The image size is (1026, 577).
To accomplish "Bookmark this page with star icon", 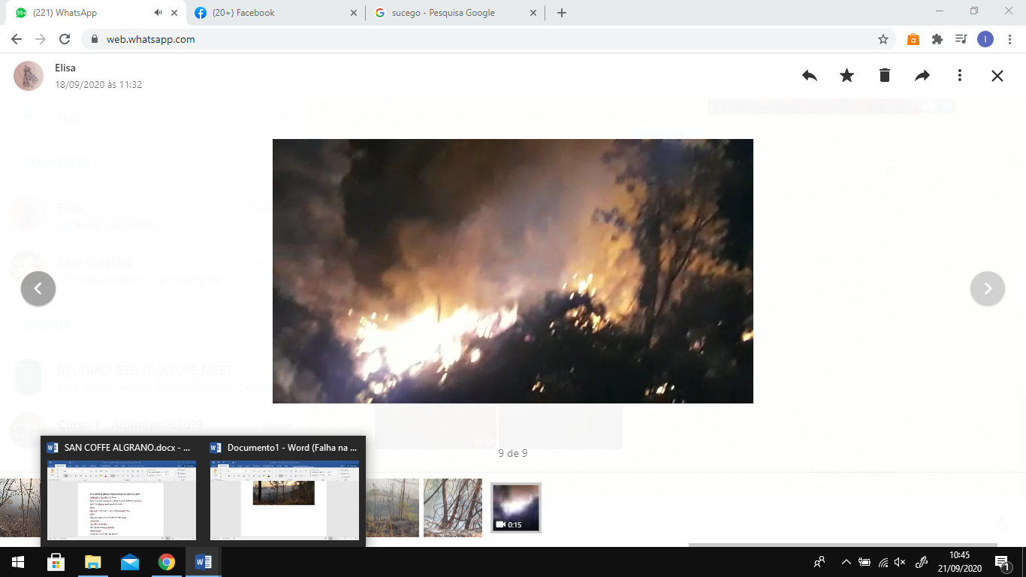I will [883, 39].
